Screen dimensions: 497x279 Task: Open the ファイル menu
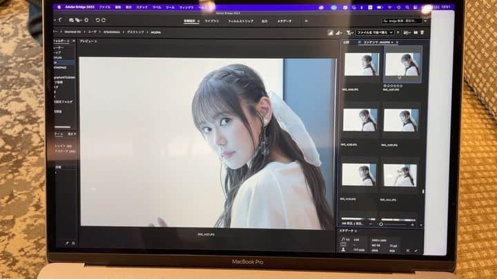[105, 7]
